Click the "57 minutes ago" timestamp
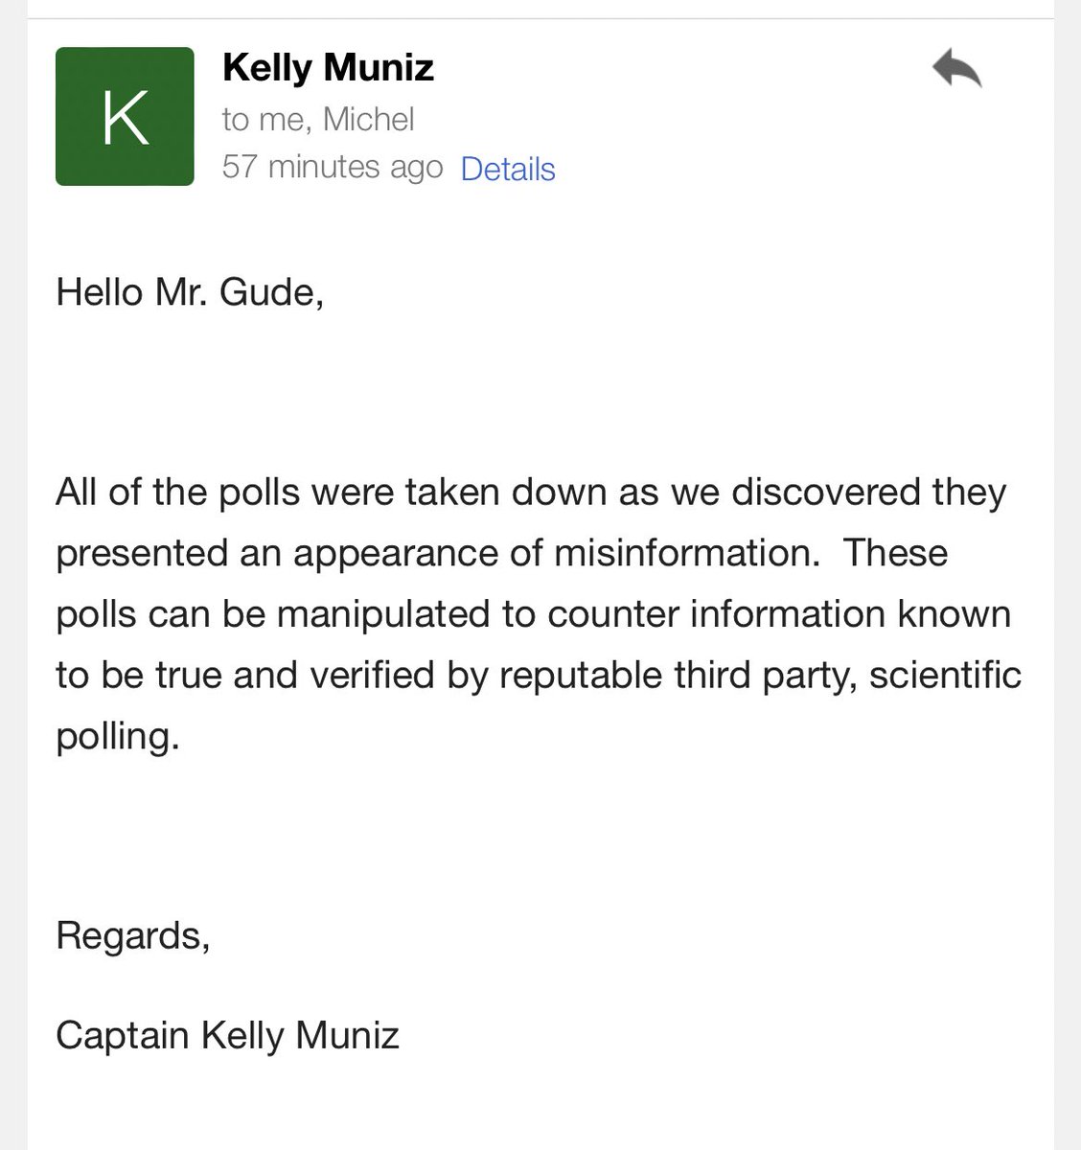 point(333,167)
